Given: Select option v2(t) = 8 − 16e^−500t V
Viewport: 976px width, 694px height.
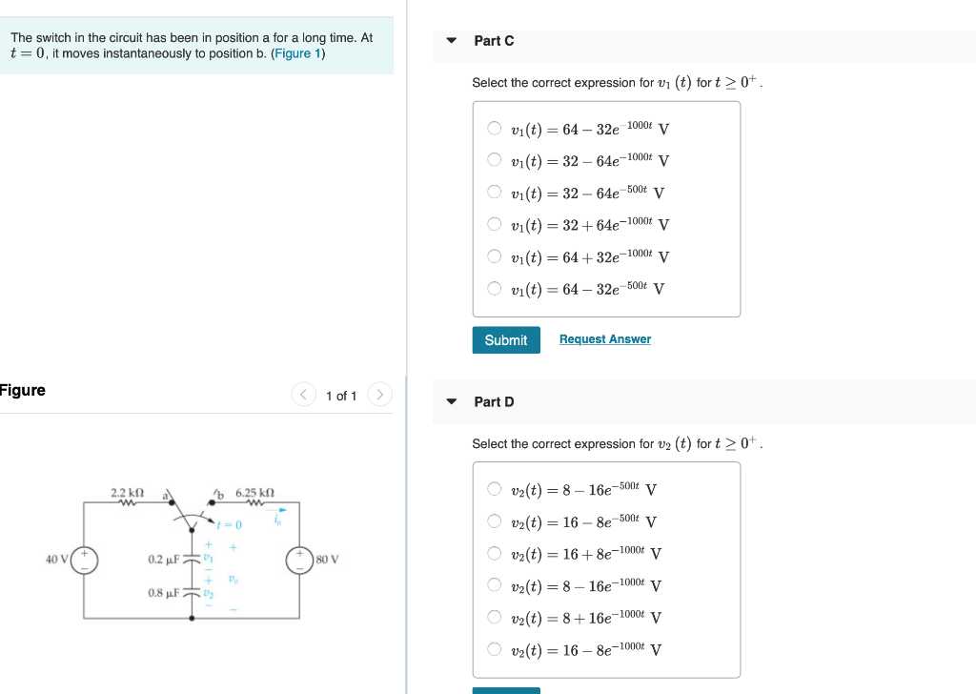Looking at the screenshot, I should [x=495, y=489].
